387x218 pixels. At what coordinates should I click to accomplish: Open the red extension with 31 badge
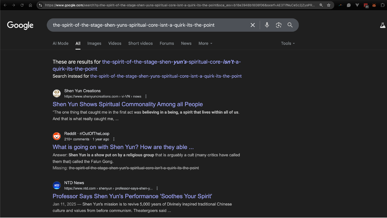point(366,5)
